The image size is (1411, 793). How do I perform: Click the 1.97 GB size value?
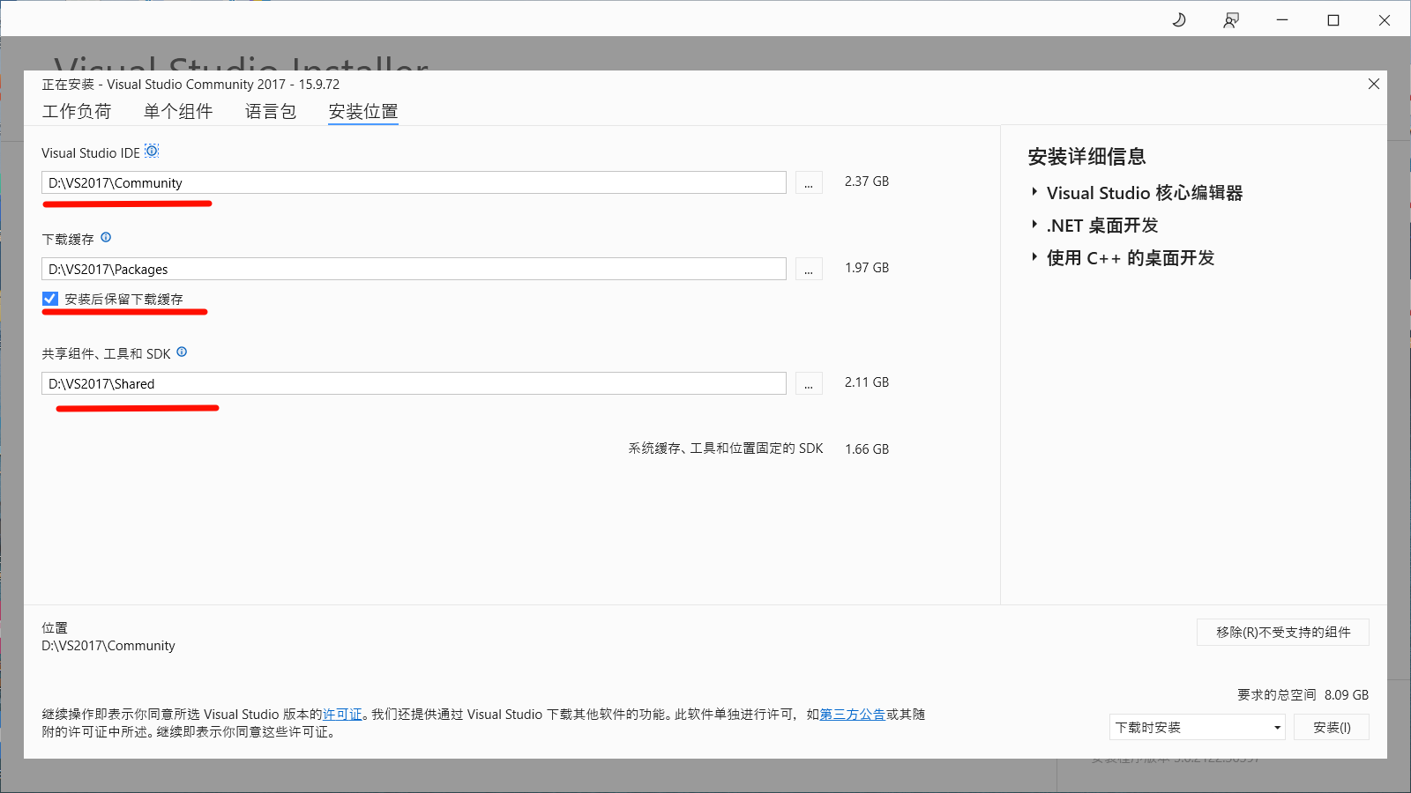click(x=867, y=268)
